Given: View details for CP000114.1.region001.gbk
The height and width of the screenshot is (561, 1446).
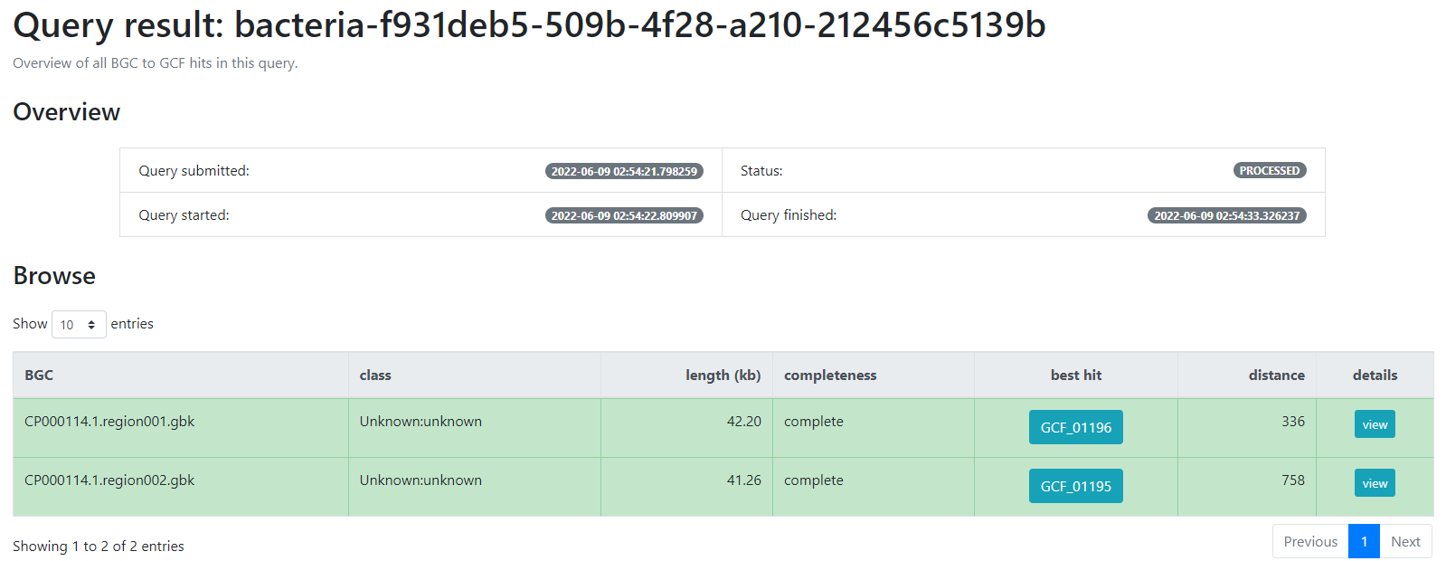Looking at the screenshot, I should click(x=1374, y=423).
